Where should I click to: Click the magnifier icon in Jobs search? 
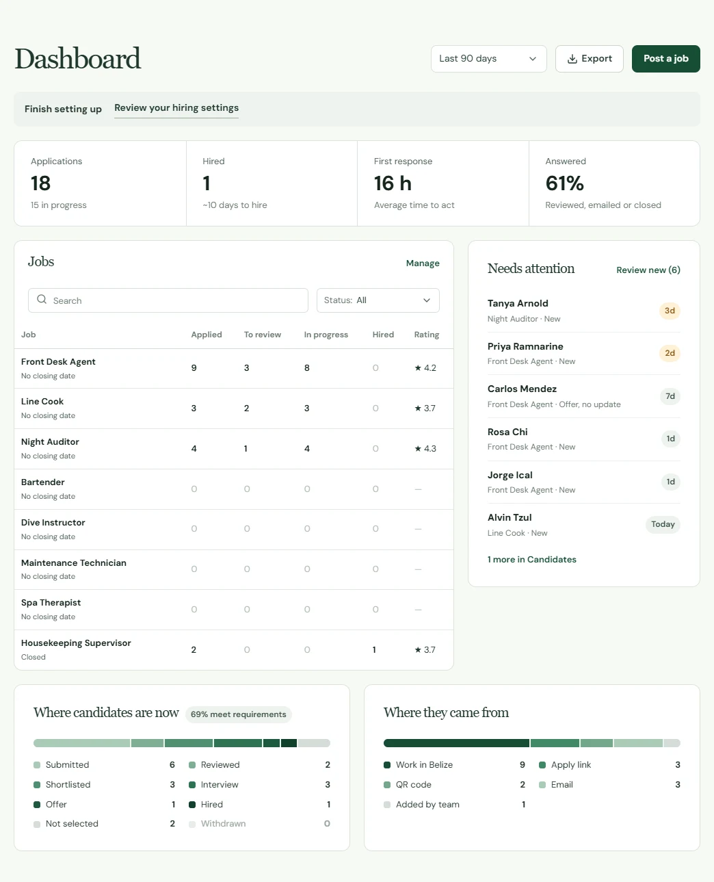point(42,300)
